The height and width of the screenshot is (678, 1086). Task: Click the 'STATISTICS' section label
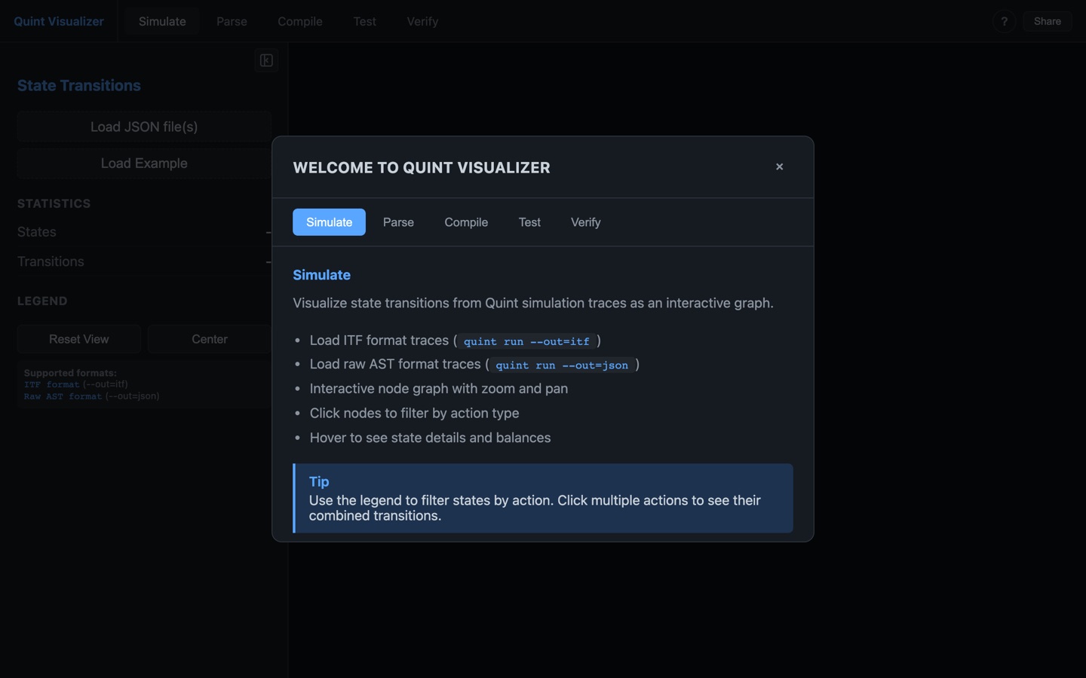pyautogui.click(x=54, y=203)
